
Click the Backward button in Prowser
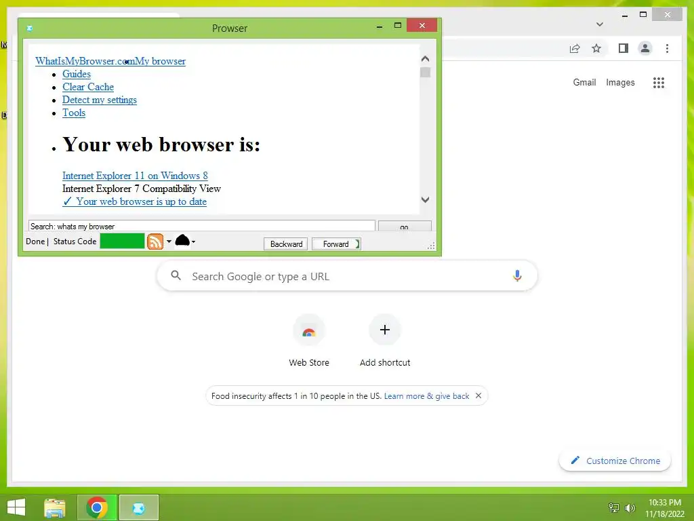(286, 244)
